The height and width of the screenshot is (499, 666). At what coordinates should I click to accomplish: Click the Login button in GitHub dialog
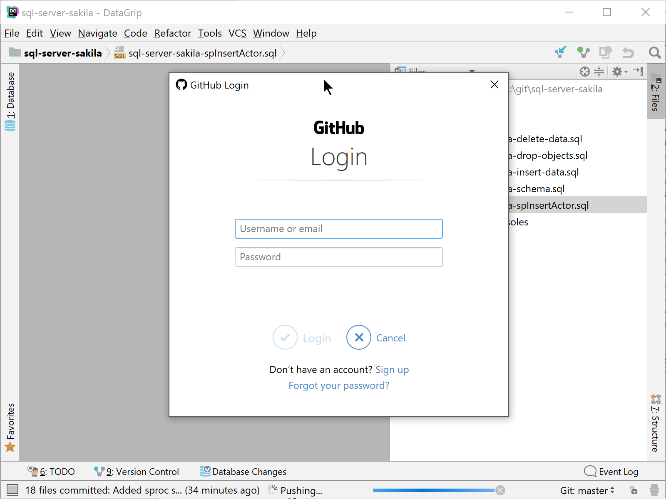302,338
